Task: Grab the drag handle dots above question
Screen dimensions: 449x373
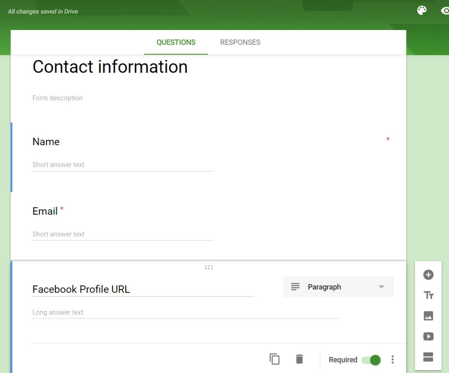Action: (x=209, y=267)
